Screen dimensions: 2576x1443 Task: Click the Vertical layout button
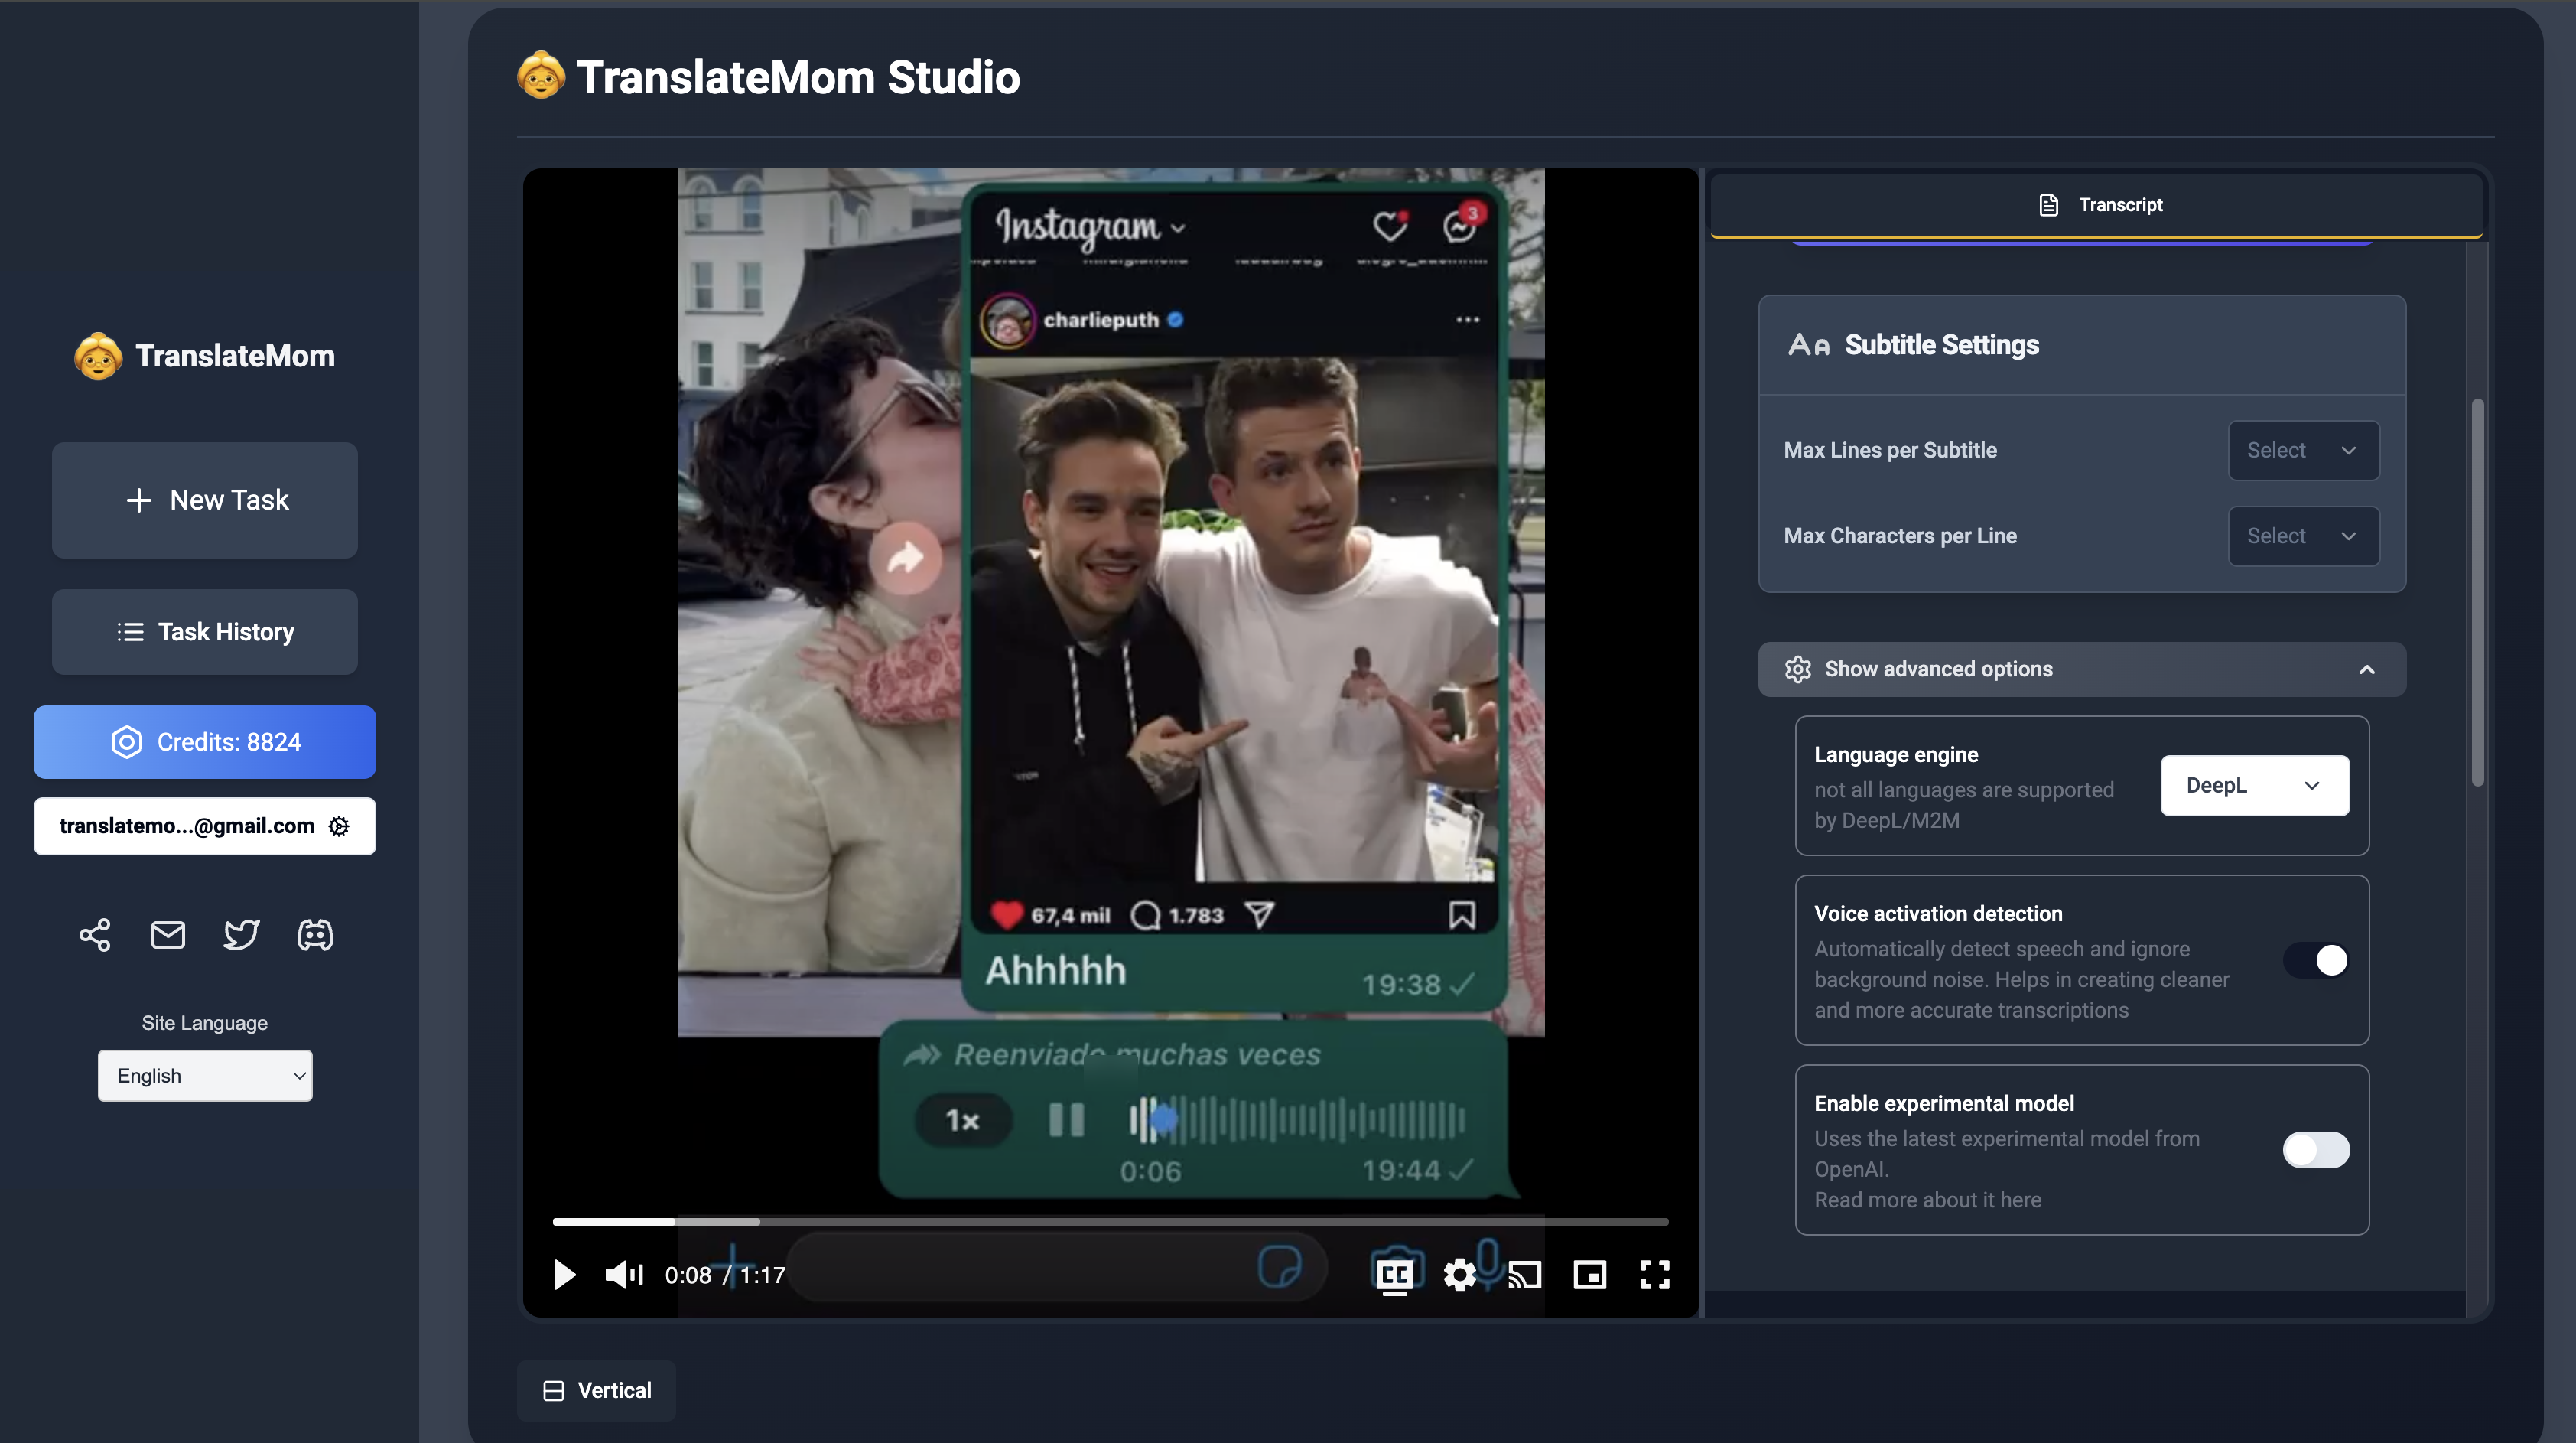click(597, 1390)
